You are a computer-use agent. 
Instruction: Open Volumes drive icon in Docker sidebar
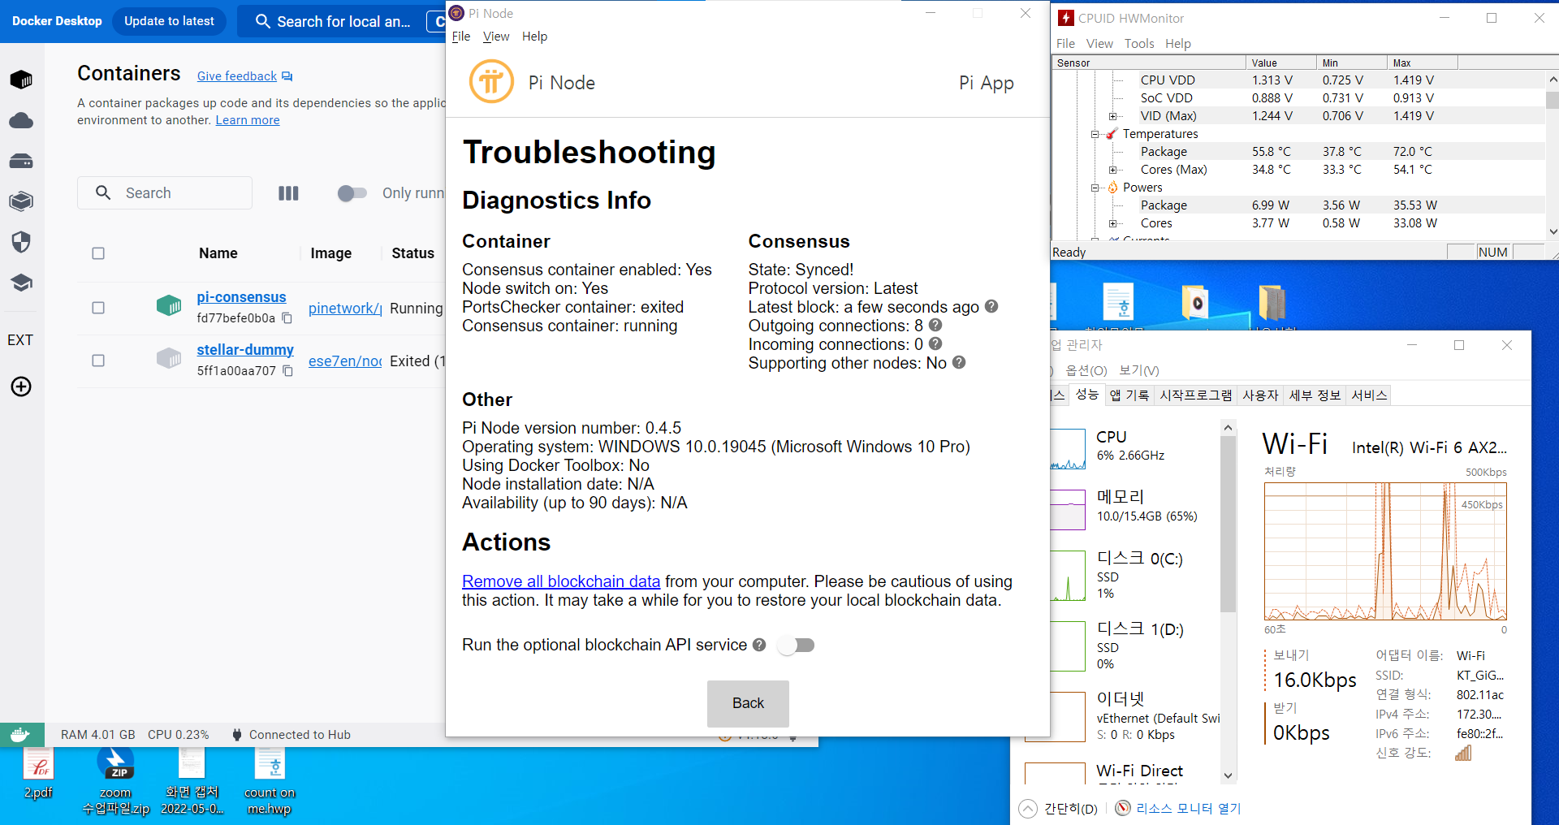pyautogui.click(x=21, y=161)
